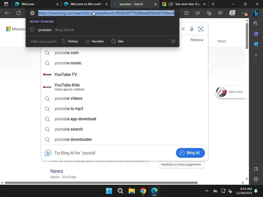
Task: Select recent search youtube - Bing Search
Action: pos(102,30)
